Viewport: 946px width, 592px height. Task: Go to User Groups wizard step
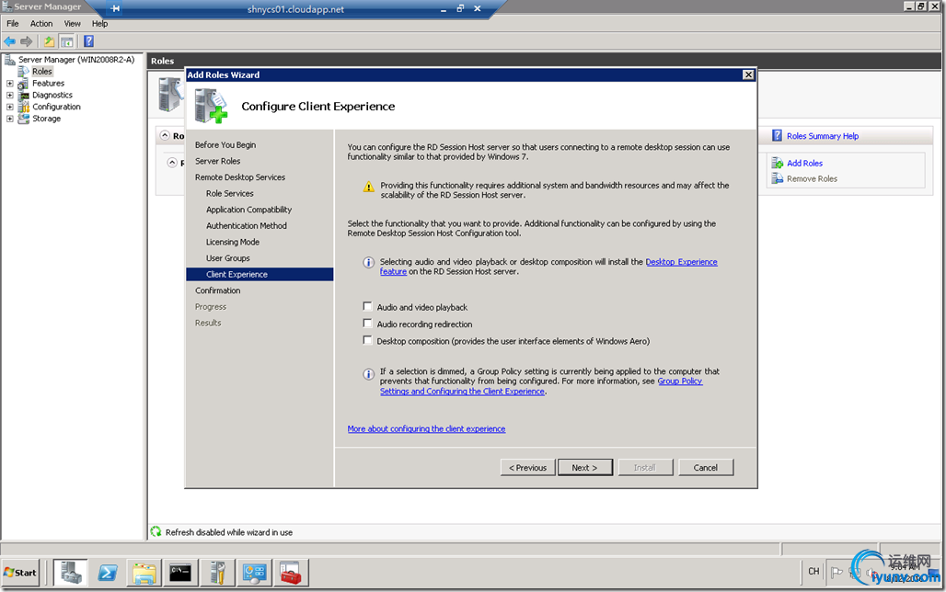tap(227, 258)
